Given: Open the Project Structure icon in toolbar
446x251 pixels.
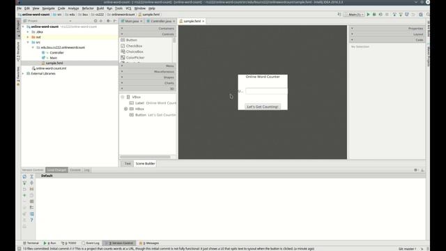Looking at the screenshot, I should [421, 14].
